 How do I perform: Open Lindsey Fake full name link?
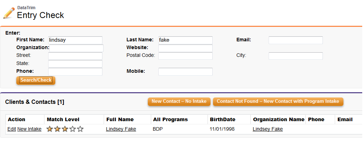tap(121, 129)
